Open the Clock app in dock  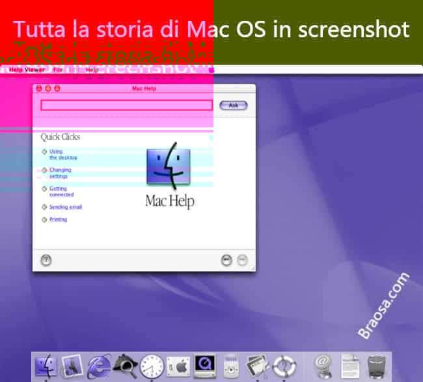151,367
